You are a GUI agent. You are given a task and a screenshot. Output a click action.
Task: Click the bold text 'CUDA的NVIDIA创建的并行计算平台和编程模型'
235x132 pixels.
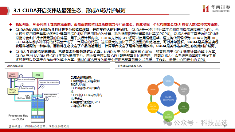[x=53, y=30]
